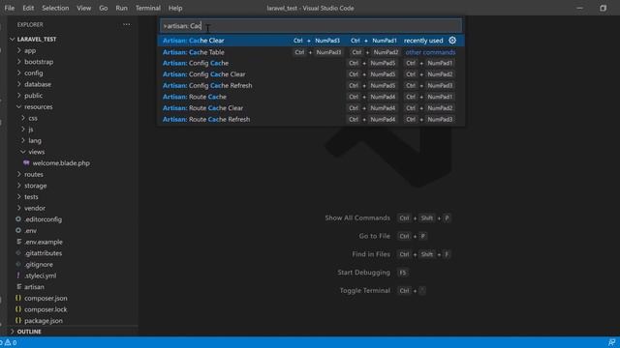Open the Terminal menu

coord(148,8)
